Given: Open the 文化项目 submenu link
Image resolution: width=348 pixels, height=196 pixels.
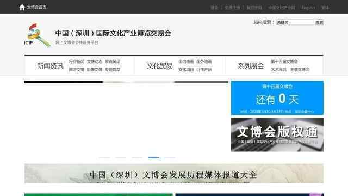Looking at the screenshot, I should click(x=186, y=70).
